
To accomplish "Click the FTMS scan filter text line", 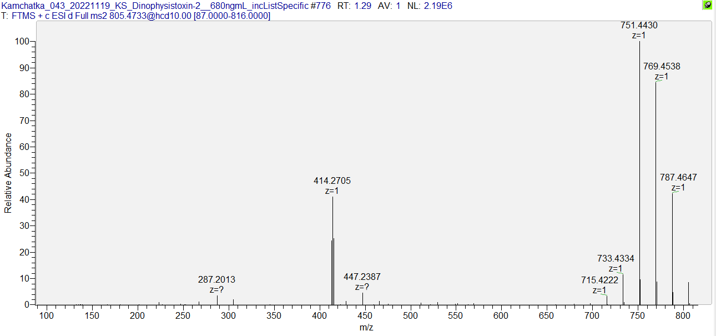I will 136,16.
